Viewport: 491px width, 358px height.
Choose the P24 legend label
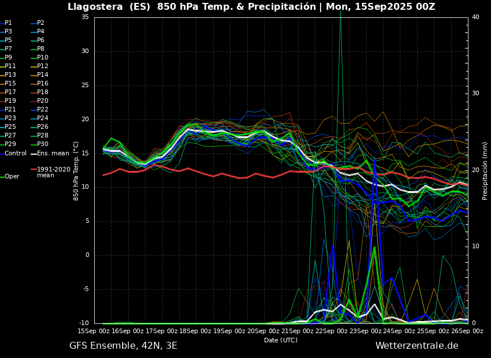coord(43,118)
